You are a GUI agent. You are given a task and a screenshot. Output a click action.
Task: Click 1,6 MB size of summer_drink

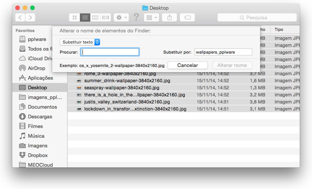258,81
